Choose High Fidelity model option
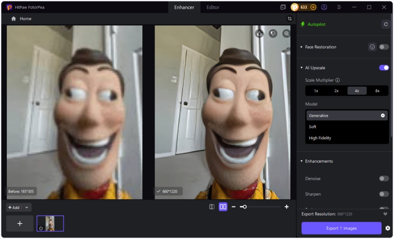 [x=347, y=137]
